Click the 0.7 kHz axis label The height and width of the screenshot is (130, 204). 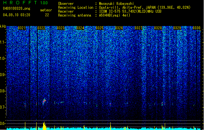click(3, 107)
